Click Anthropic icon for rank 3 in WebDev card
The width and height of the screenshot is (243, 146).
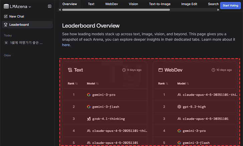coord(179,119)
